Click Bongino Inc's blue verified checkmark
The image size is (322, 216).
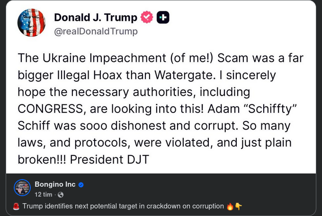pos(81,184)
